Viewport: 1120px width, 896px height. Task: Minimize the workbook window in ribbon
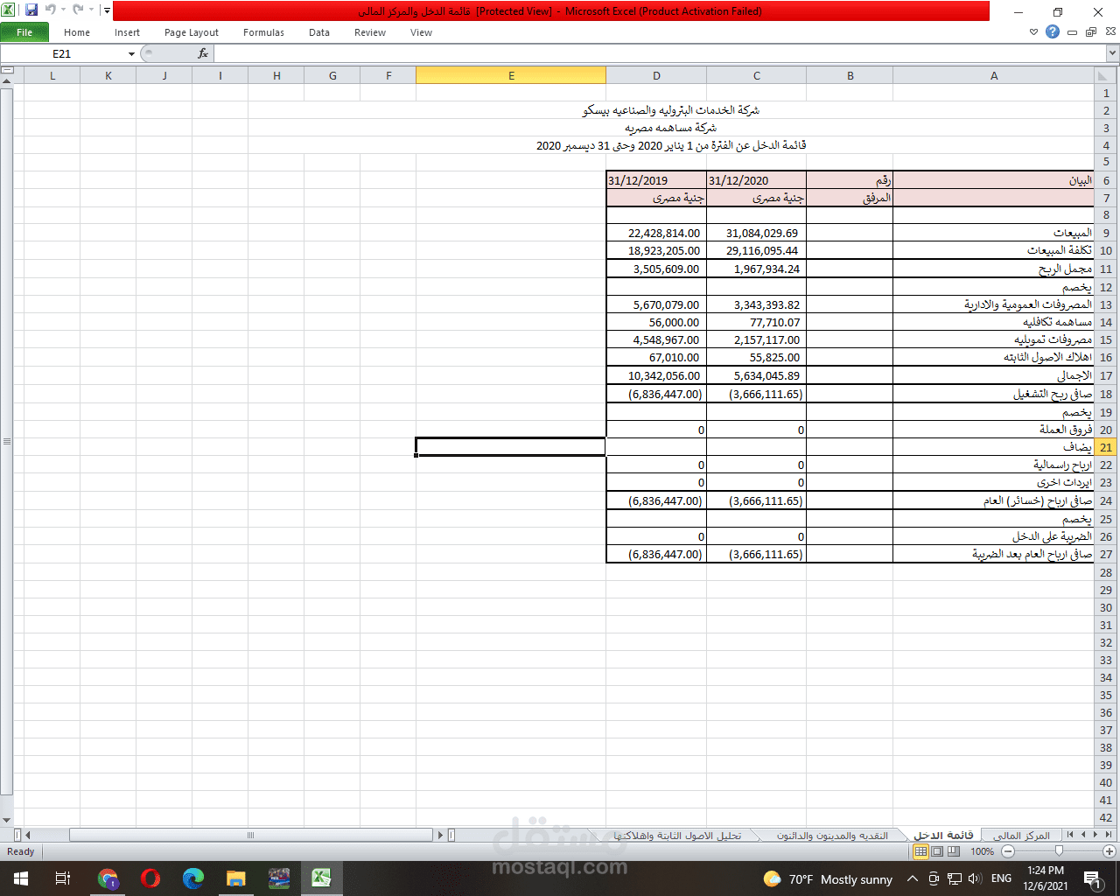[x=1072, y=32]
